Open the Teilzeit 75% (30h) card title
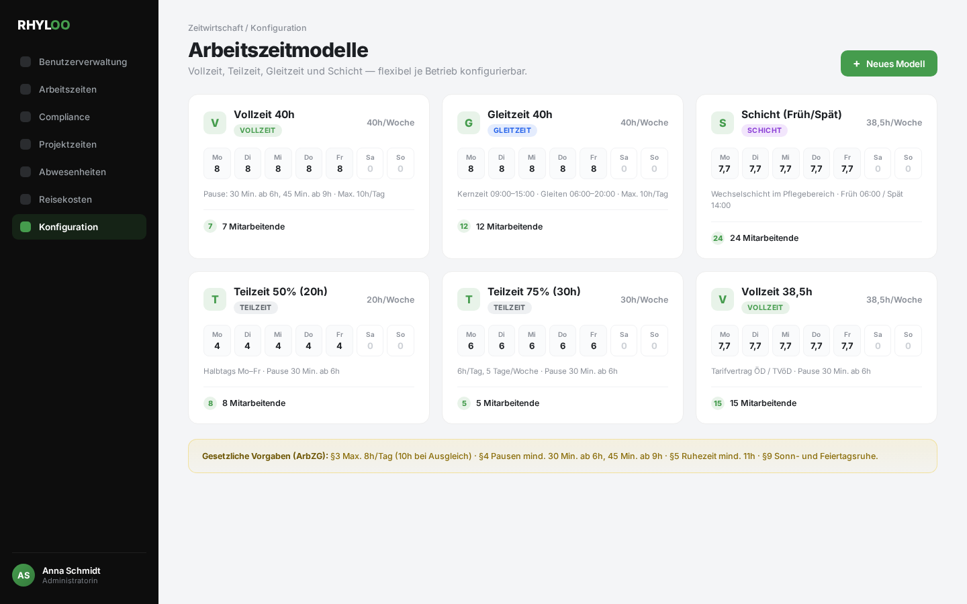This screenshot has width=967, height=604. (534, 291)
